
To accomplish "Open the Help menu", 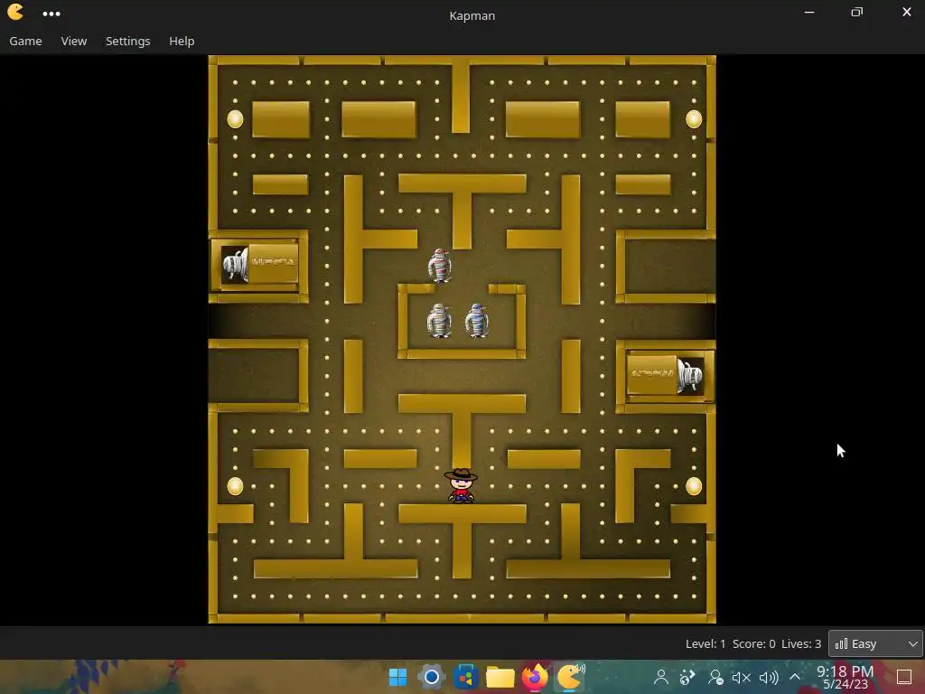I will (182, 42).
